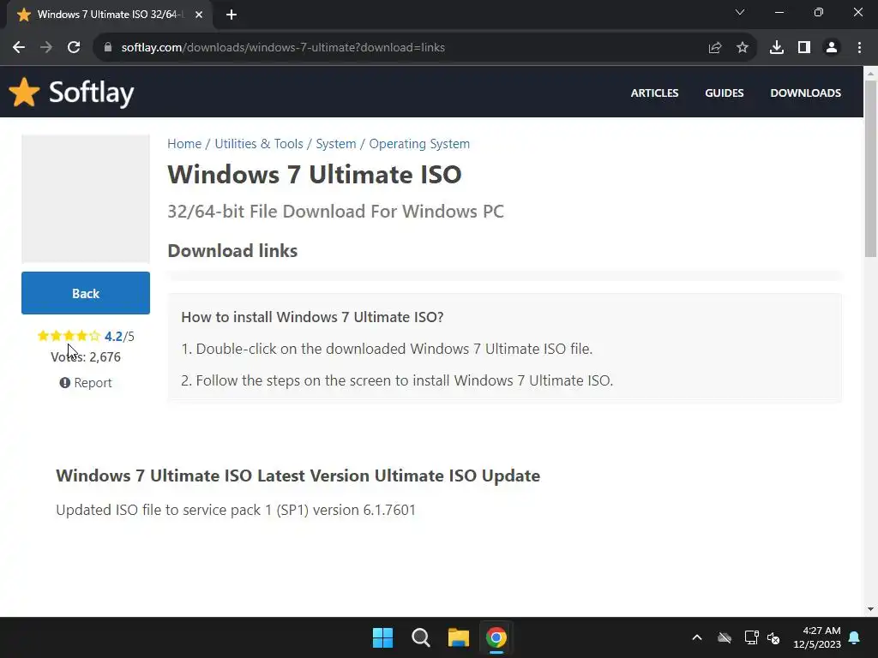Select the Windows 7 Ultimate ISO tab
Image resolution: width=878 pixels, height=658 pixels.
click(109, 15)
